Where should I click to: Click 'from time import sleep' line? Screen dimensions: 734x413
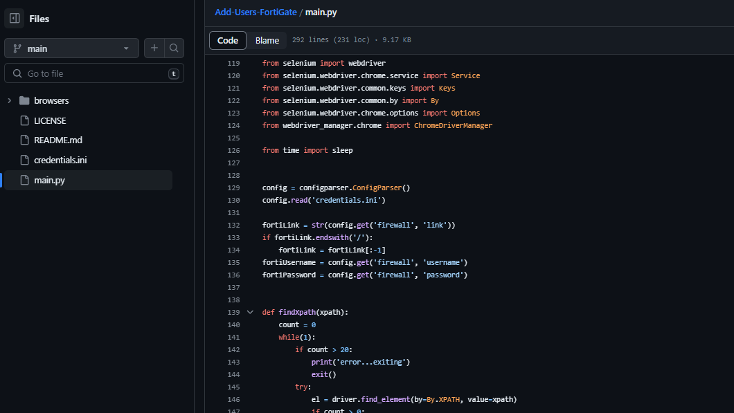tap(307, 150)
